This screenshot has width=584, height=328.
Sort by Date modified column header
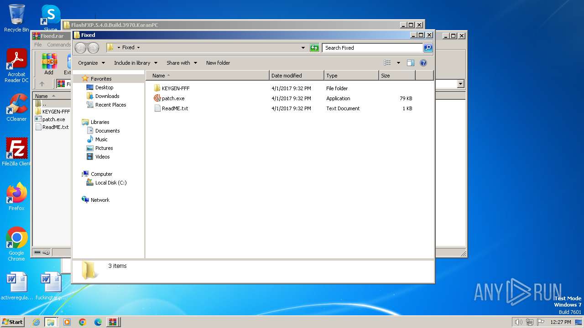[297, 76]
